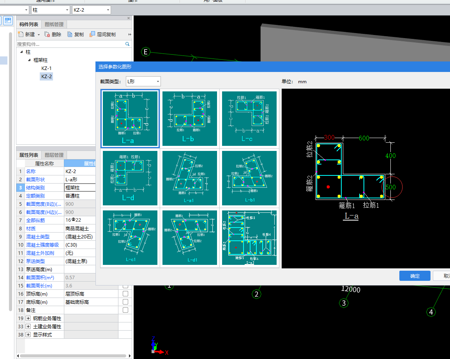The width and height of the screenshot is (450, 359).
Task: Select KZ-2 in component tree
Action: [x=46, y=77]
